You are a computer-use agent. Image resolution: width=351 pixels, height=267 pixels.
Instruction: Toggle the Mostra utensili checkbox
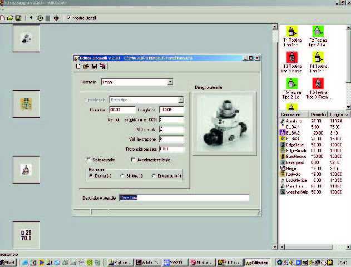[68, 18]
